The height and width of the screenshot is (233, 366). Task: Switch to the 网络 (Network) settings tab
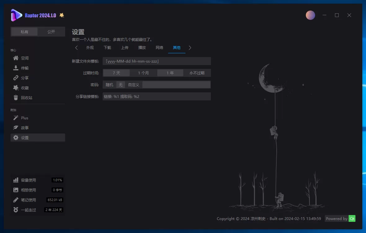click(159, 48)
